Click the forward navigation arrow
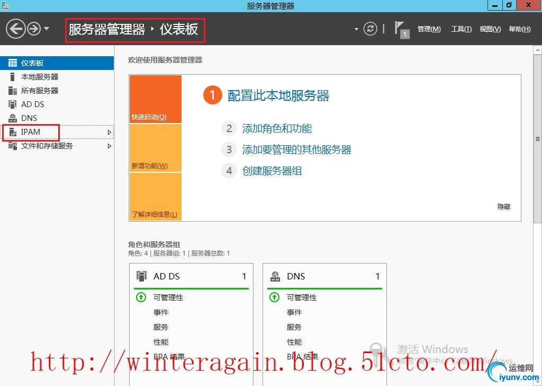 click(34, 29)
